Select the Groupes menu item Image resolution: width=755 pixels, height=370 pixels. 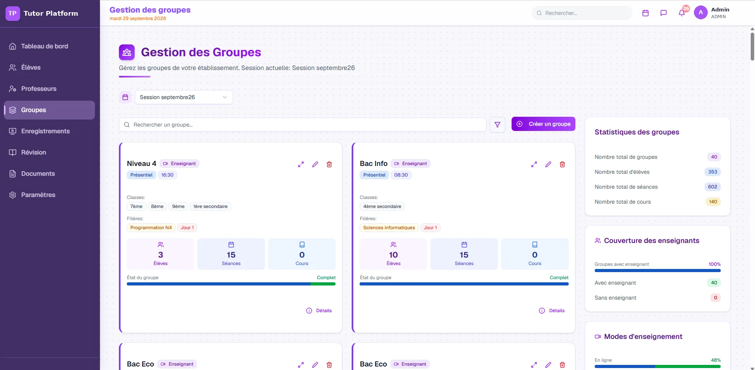pyautogui.click(x=49, y=110)
